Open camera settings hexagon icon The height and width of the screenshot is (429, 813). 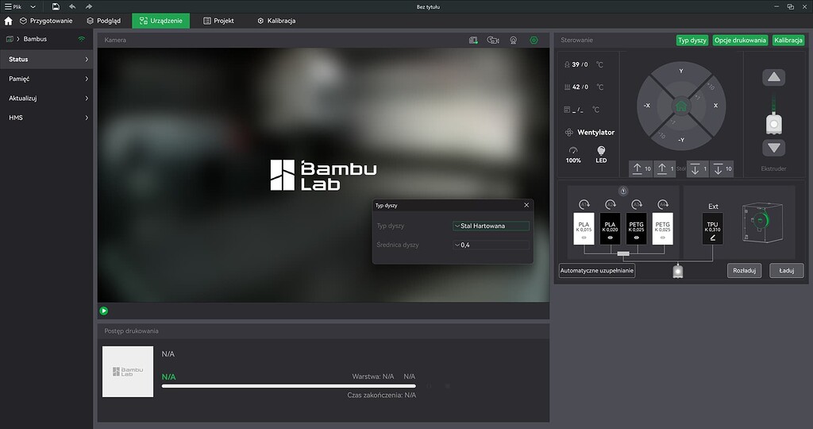point(534,40)
